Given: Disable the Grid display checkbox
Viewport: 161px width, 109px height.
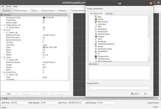Looking at the screenshot, I should (44, 30).
